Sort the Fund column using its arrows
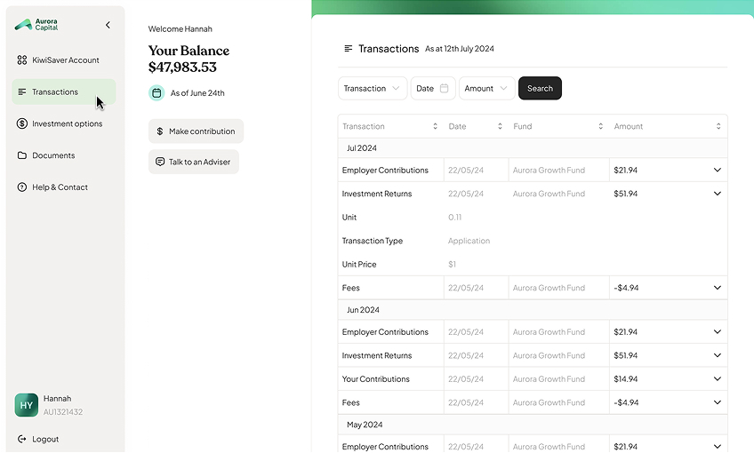Viewport: 754px width, 453px height. pyautogui.click(x=600, y=126)
